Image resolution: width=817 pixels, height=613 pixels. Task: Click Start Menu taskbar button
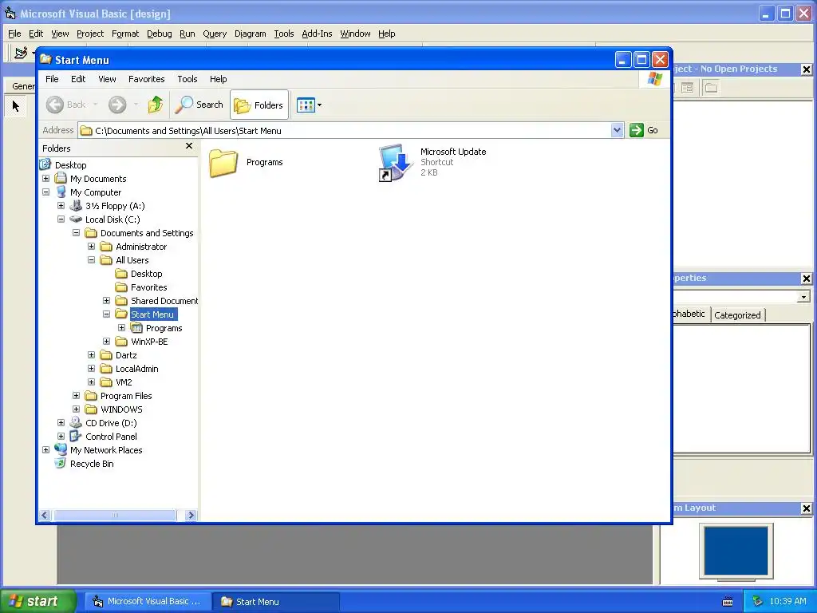pos(276,602)
